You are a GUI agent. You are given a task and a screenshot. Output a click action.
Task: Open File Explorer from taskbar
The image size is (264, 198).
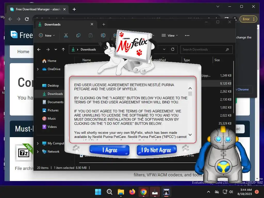pyautogui.click(x=121, y=192)
